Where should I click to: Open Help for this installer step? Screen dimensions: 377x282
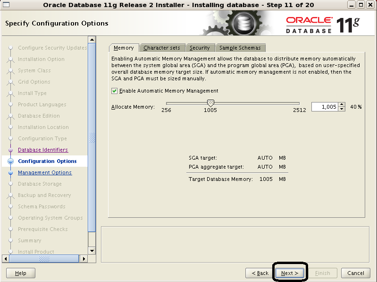click(x=21, y=273)
